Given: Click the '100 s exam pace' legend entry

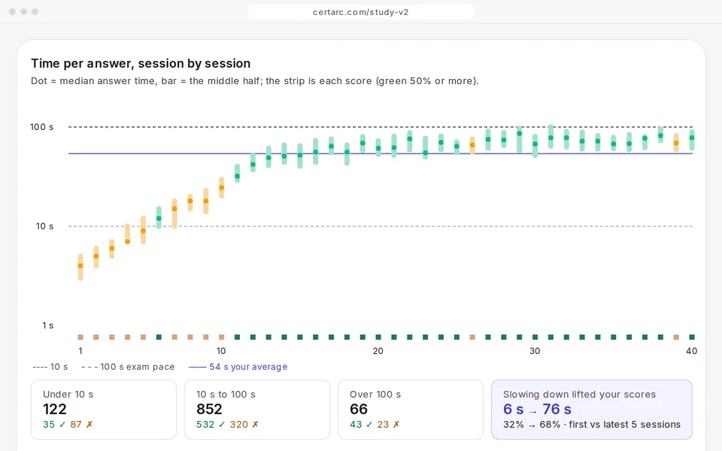Looking at the screenshot, I should [128, 367].
